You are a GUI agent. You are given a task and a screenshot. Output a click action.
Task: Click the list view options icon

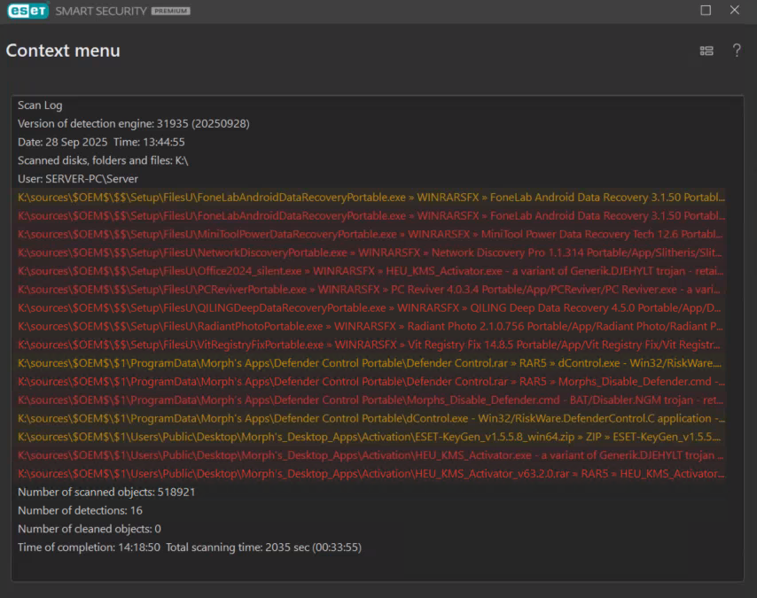(x=706, y=50)
